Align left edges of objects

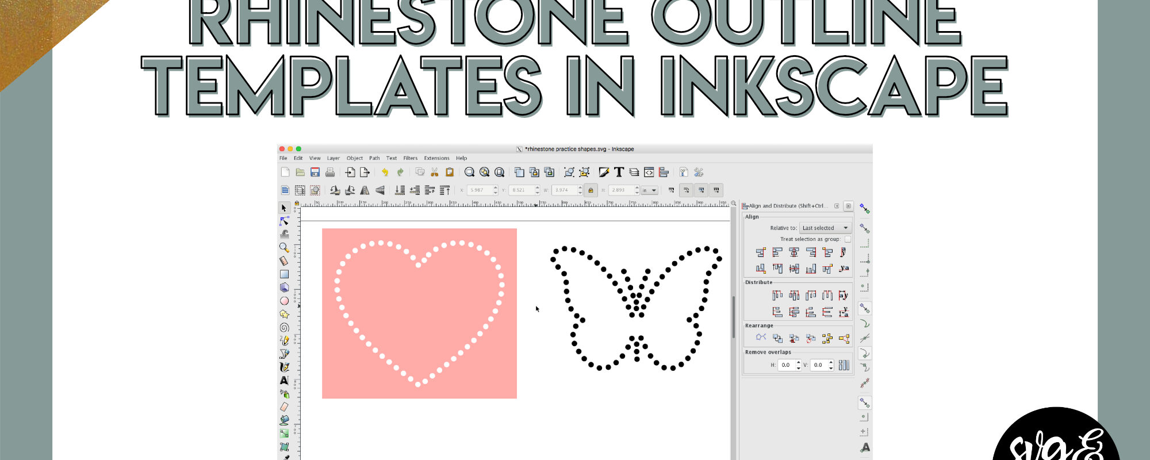(x=777, y=252)
